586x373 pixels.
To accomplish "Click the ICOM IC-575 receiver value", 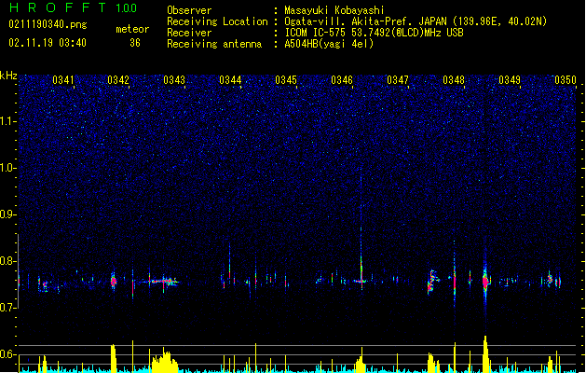I will (x=374, y=33).
